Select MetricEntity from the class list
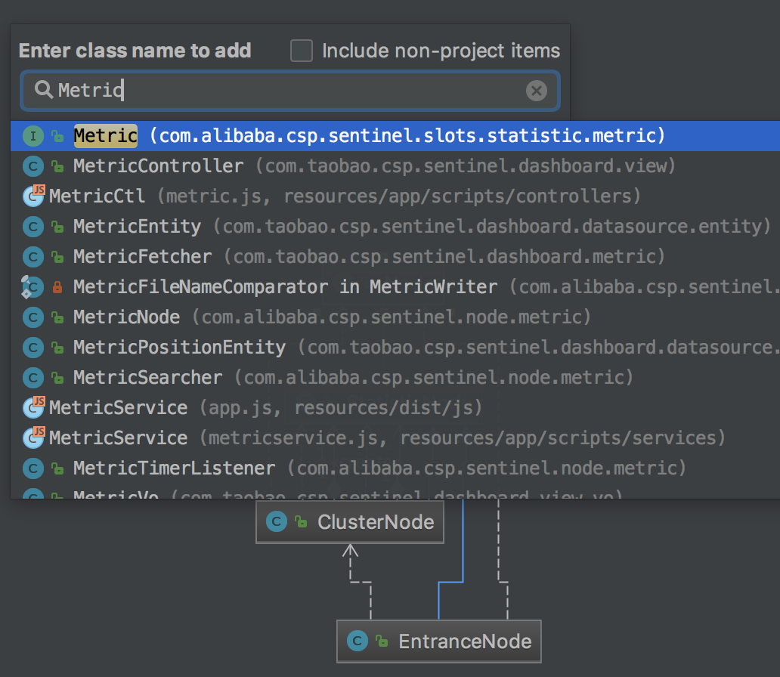Viewport: 780px width, 677px height. [137, 227]
